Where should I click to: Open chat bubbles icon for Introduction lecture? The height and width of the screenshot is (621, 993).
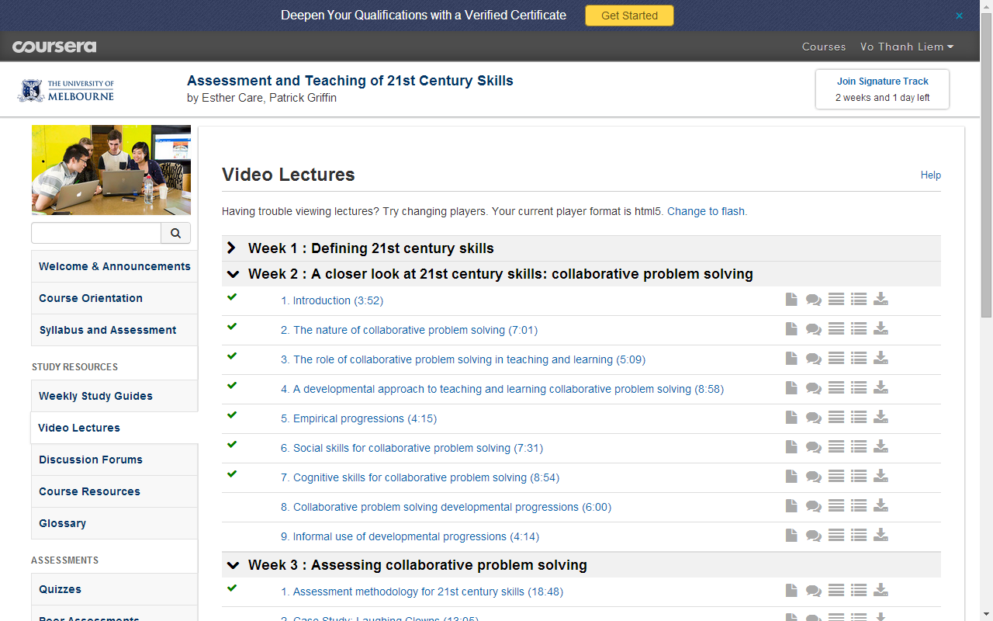click(x=813, y=300)
